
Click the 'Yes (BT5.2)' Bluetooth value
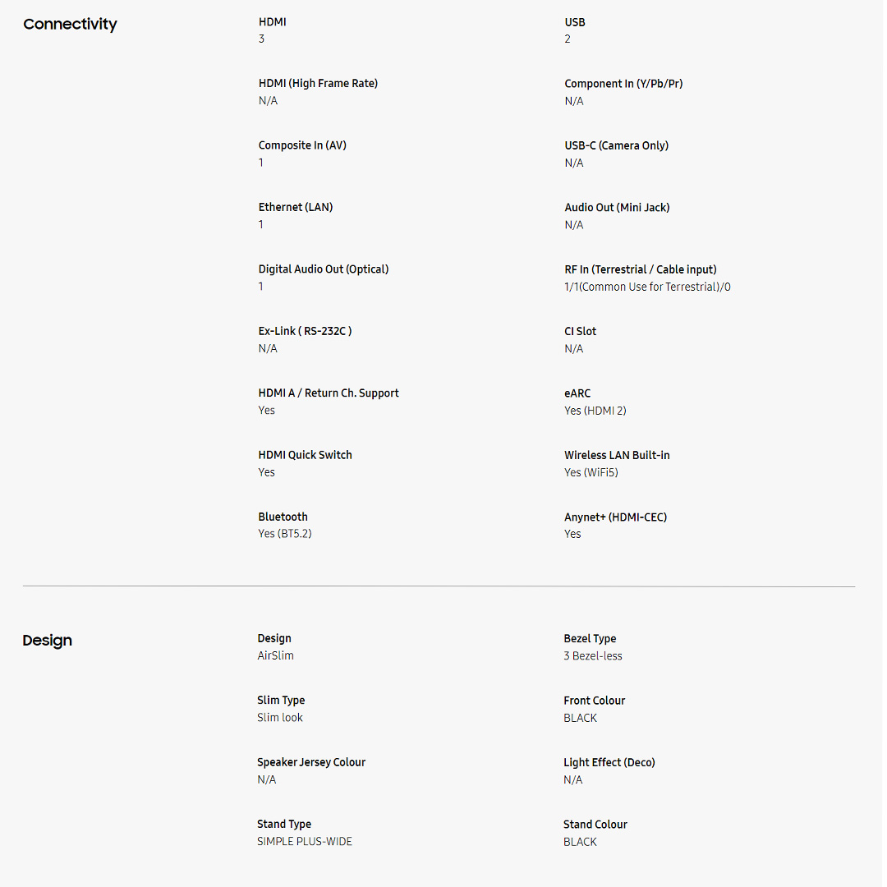[285, 534]
